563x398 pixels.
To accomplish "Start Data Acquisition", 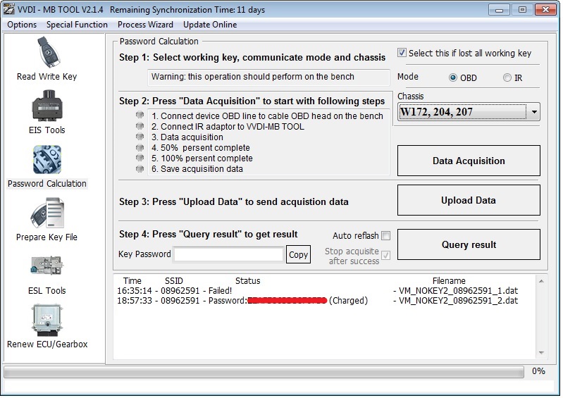I will tap(469, 161).
